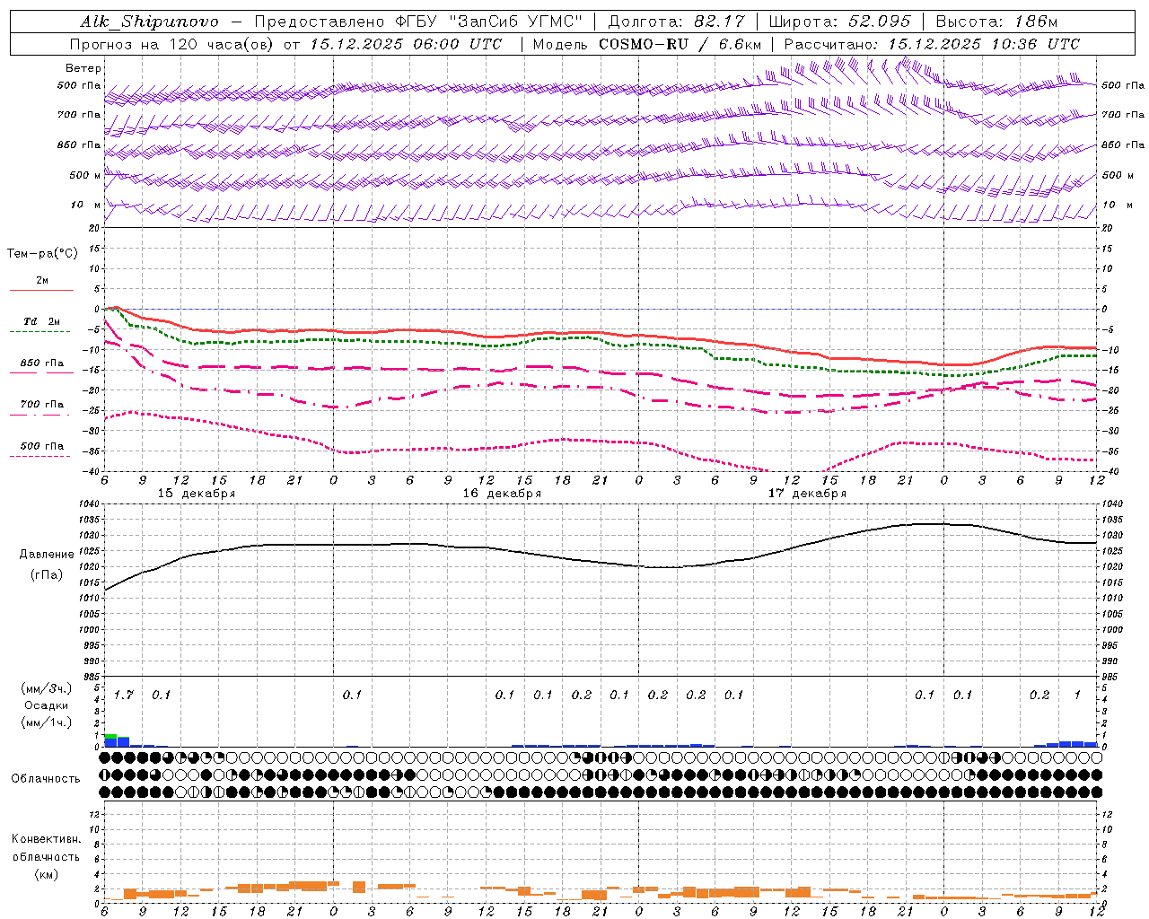This screenshot has width=1149, height=919.
Task: Select the longitude value Долгота: 82.17
Action: coord(676,22)
